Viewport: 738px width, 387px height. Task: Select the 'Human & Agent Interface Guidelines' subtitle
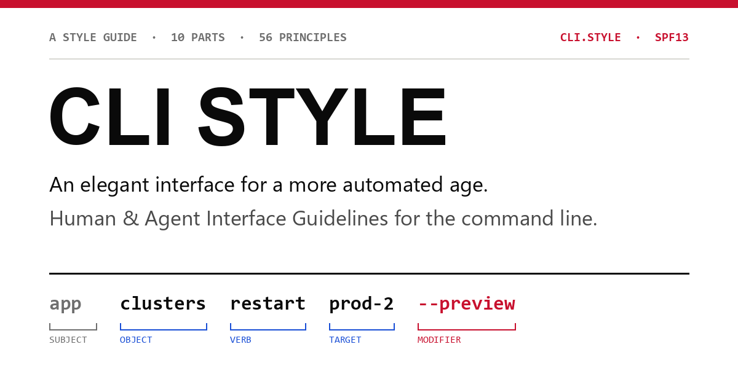point(323,219)
